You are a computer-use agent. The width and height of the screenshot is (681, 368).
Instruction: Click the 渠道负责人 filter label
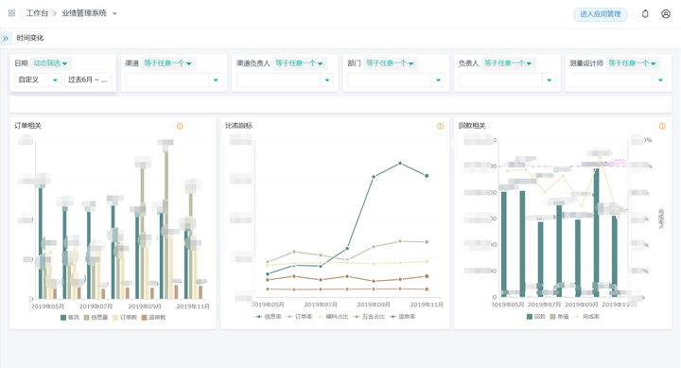coord(253,63)
